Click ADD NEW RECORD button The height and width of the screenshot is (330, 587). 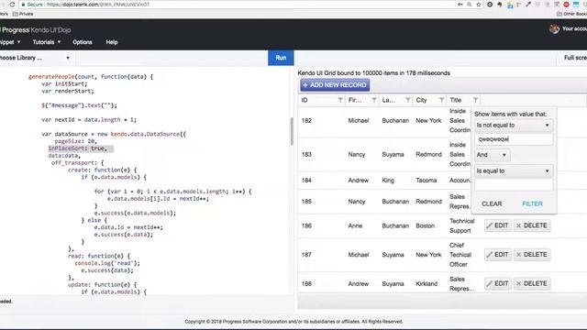point(335,85)
